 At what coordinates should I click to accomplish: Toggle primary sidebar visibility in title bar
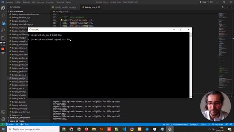pyautogui.click(x=201, y=2)
